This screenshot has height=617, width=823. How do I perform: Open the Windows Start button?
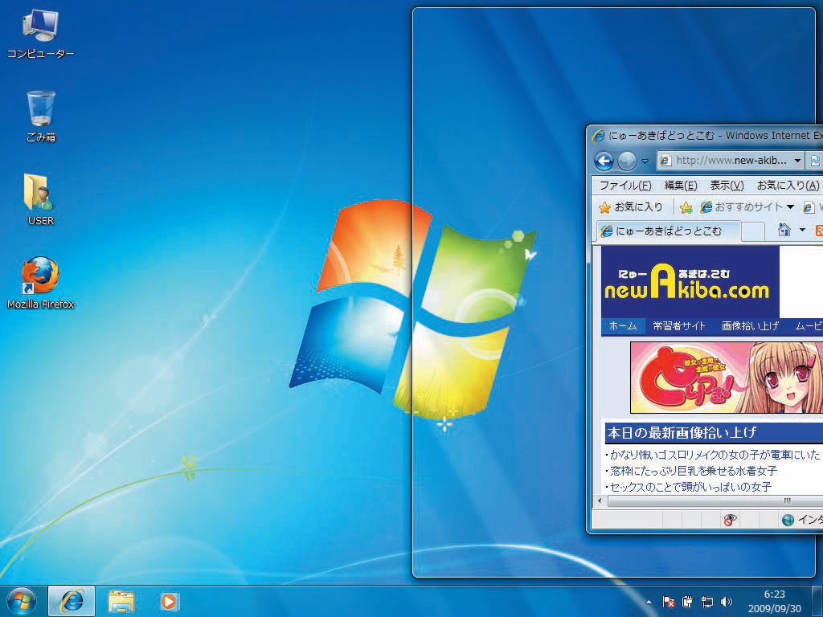point(22,601)
